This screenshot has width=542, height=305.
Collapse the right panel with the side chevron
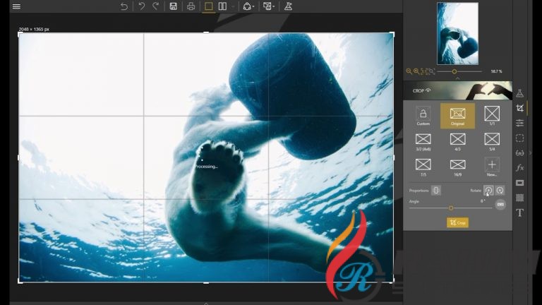tap(530, 152)
